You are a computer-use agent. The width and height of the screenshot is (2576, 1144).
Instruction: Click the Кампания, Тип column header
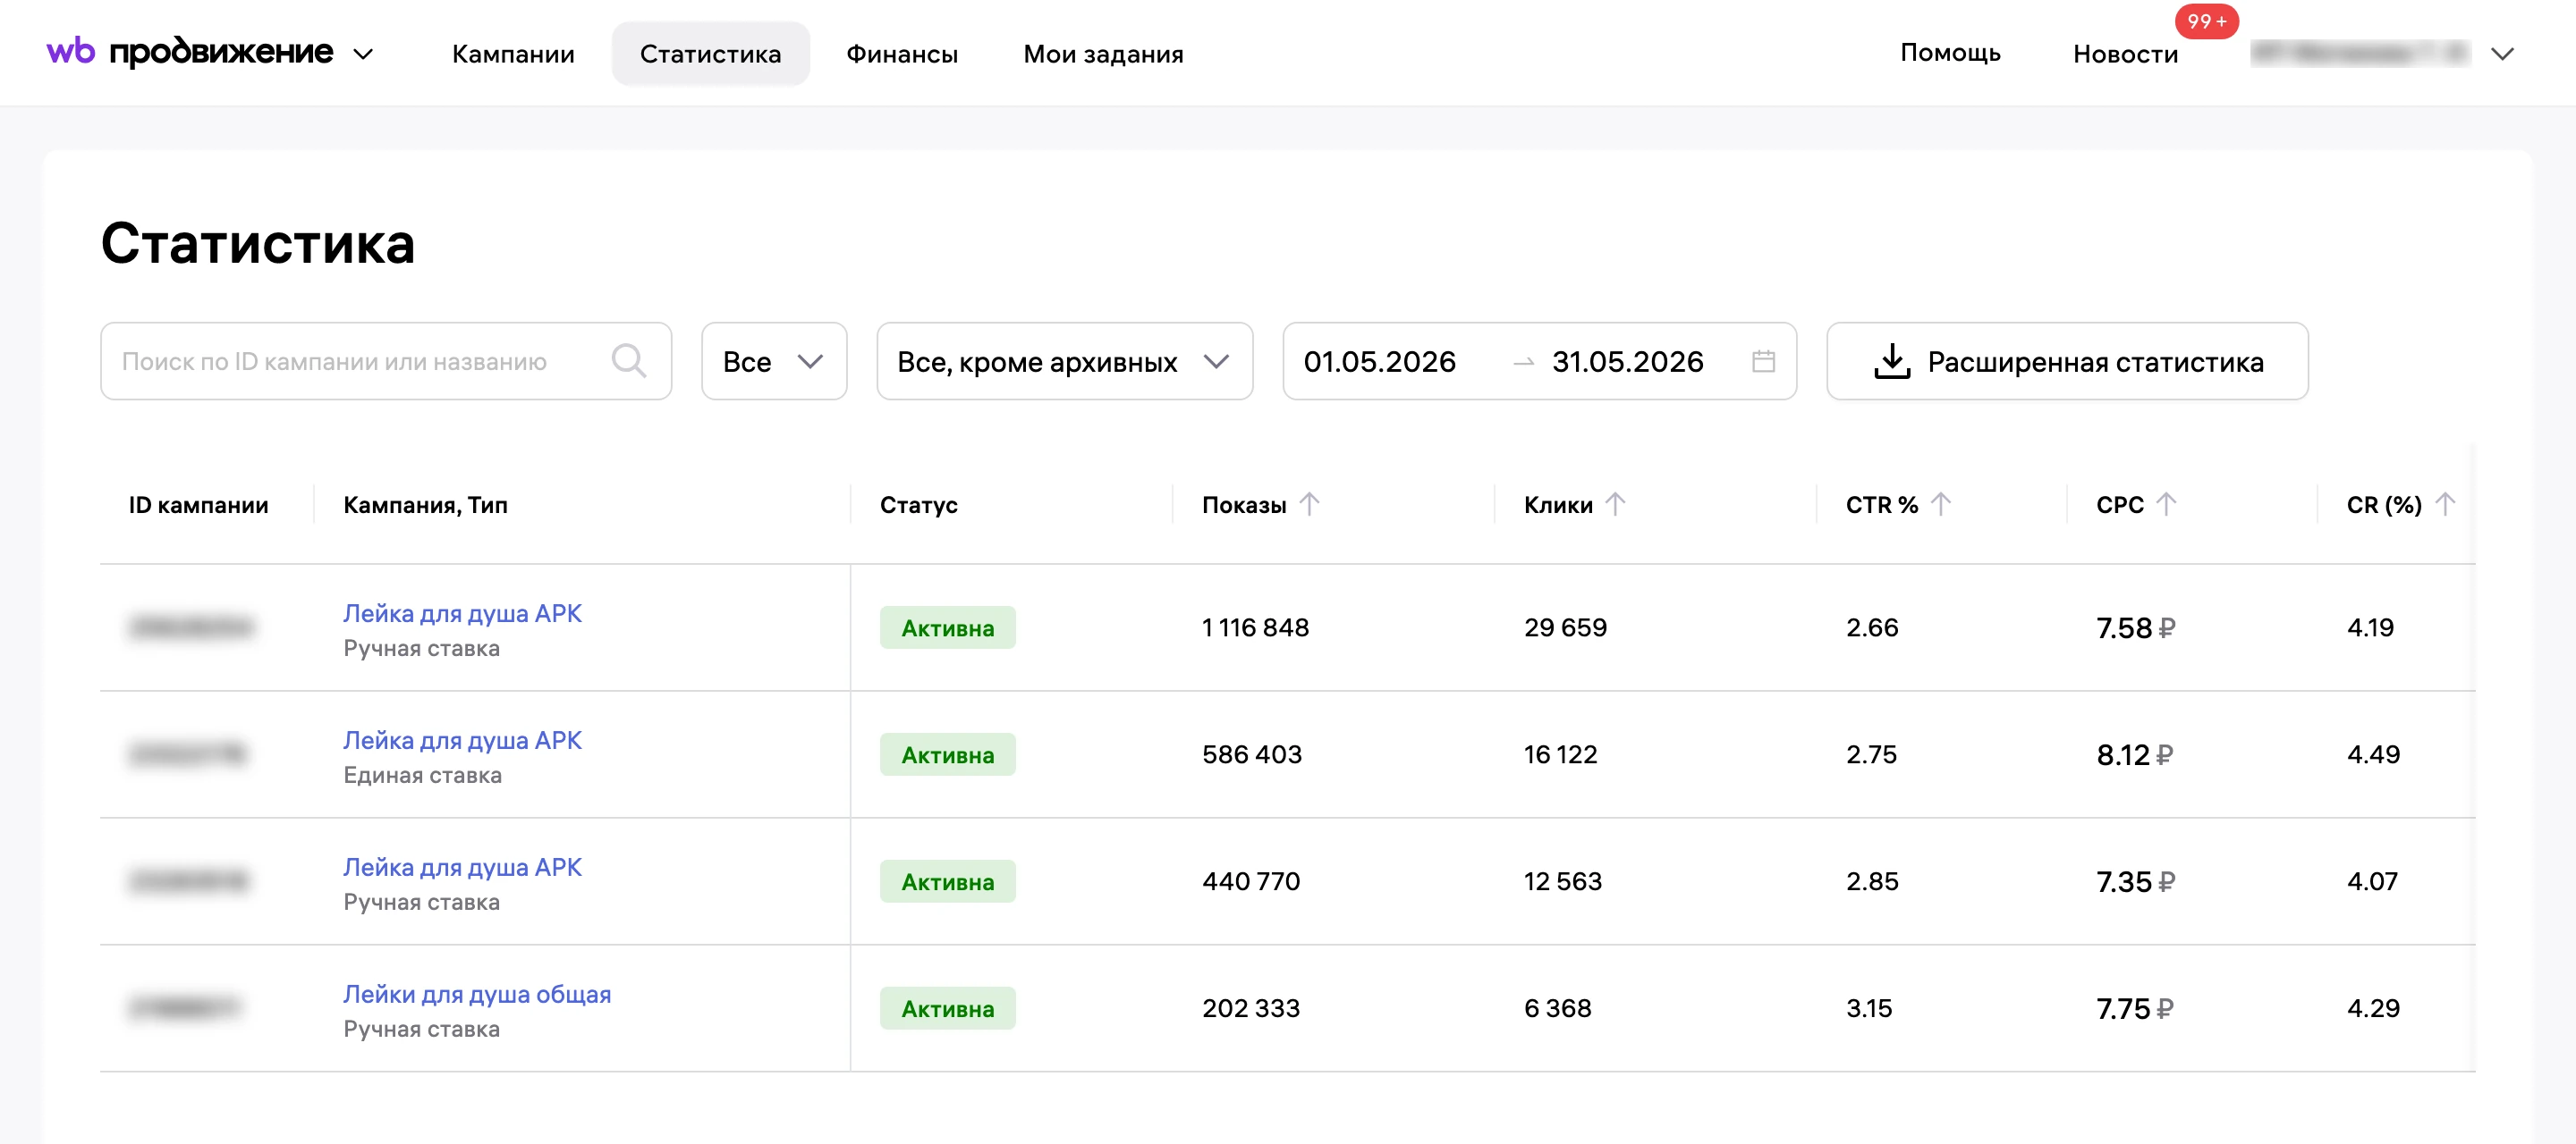[x=425, y=505]
